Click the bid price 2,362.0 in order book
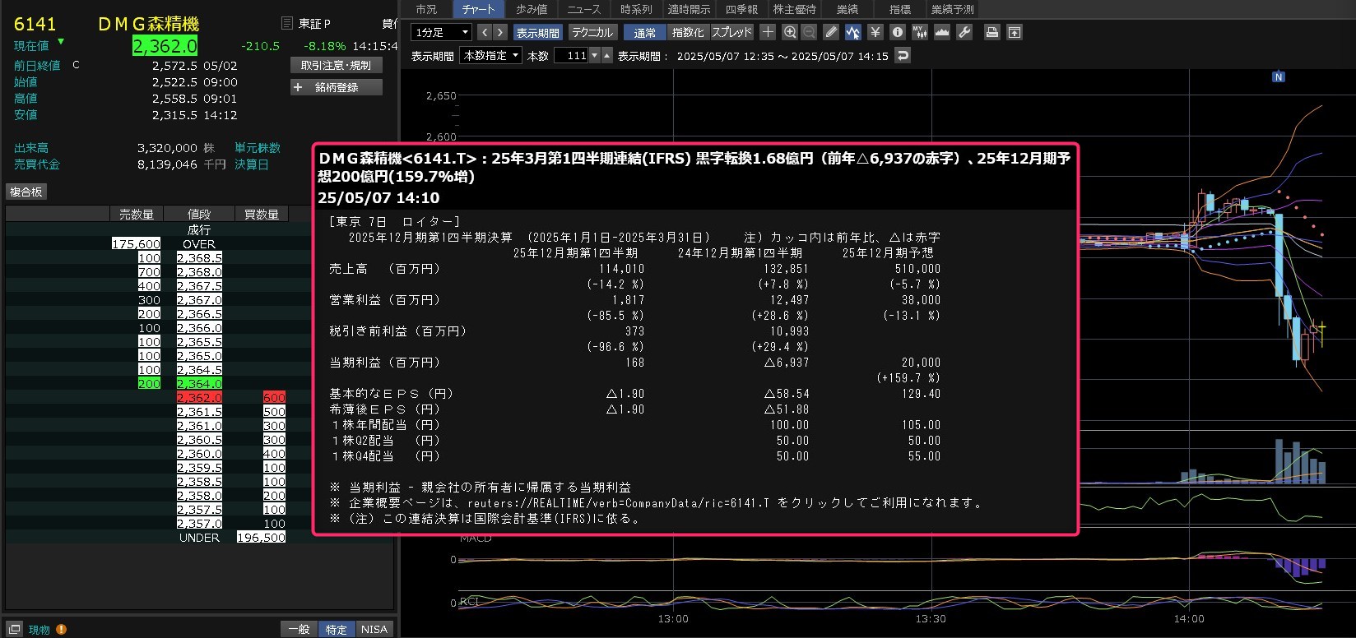 (x=199, y=398)
